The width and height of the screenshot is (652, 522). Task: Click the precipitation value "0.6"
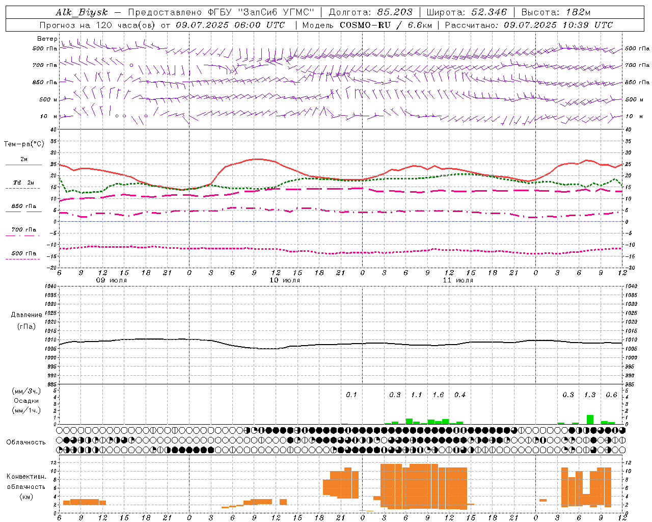pos(611,395)
